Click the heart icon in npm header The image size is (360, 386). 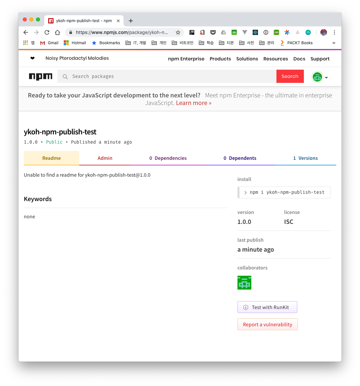point(32,58)
